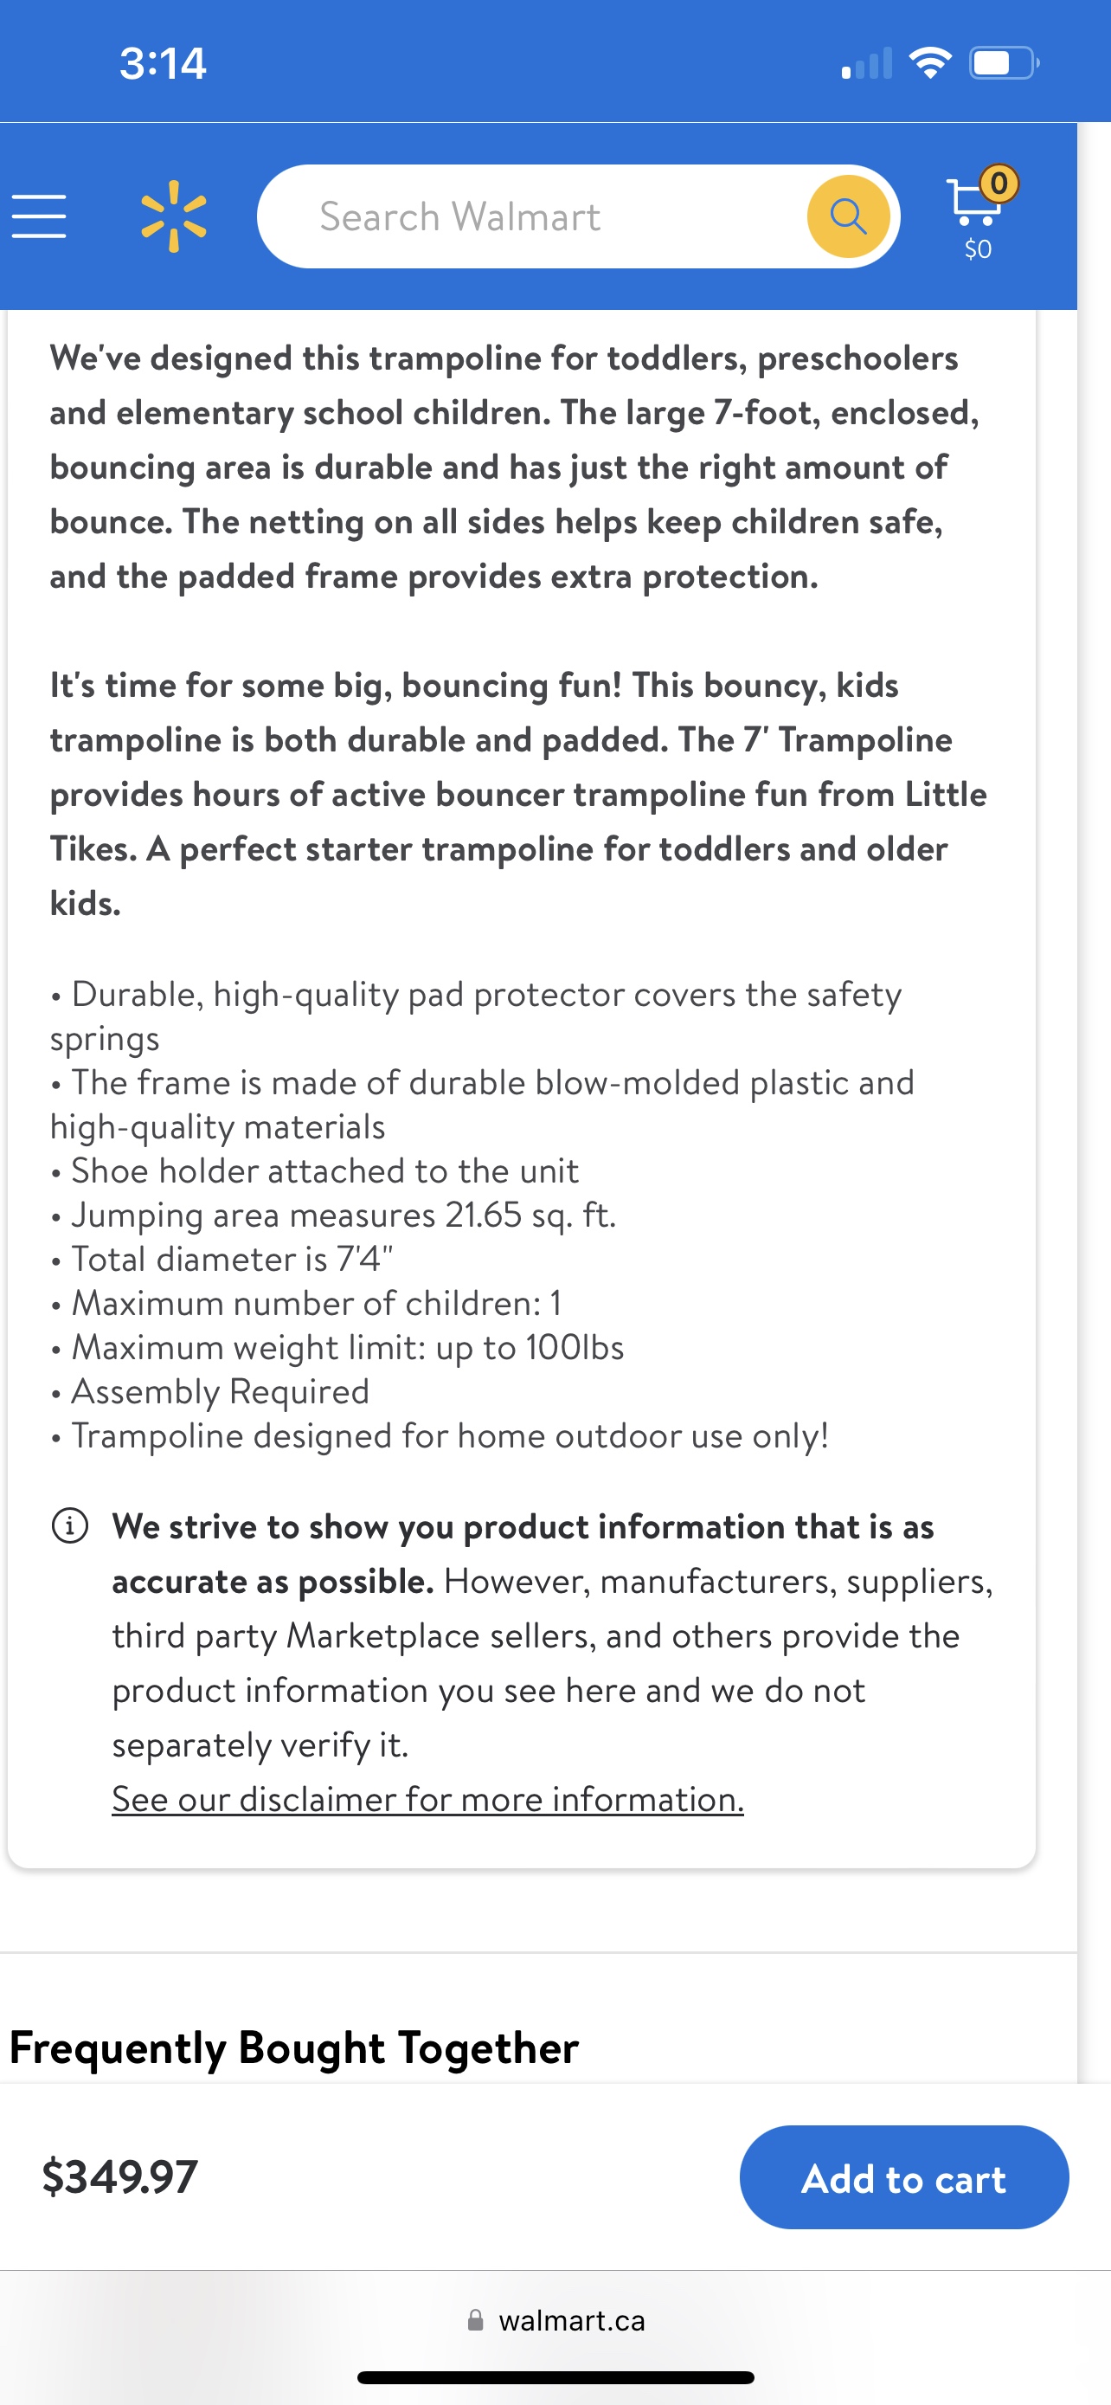Tap the battery indicator in status bar
The image size is (1111, 2405).
1005,62
